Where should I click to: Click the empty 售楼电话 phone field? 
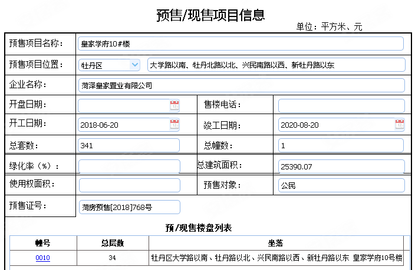tap(341, 106)
